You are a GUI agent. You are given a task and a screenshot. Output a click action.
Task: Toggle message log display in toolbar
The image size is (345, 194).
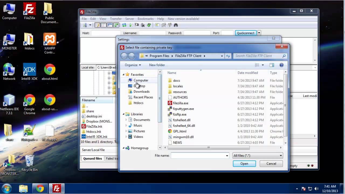point(97,25)
